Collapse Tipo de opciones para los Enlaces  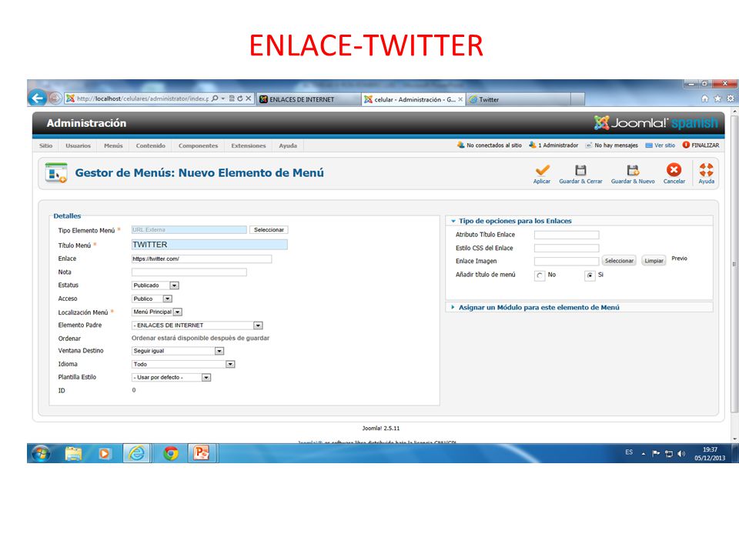coord(515,221)
